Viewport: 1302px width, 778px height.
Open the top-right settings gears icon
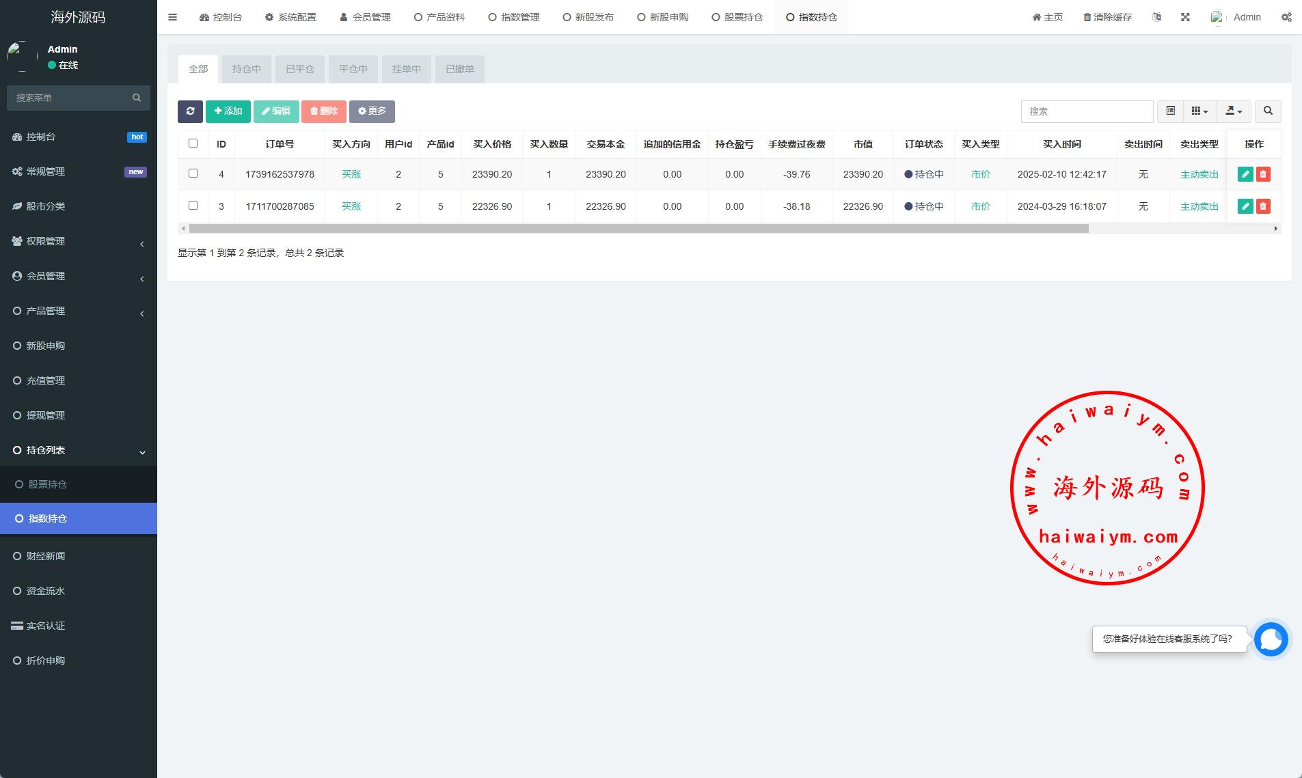point(1286,17)
